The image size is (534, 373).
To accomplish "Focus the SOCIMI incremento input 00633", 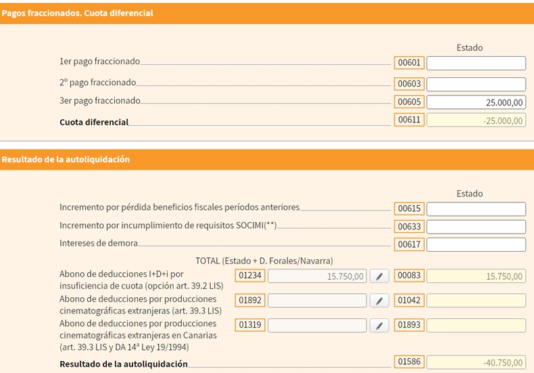I will (476, 227).
